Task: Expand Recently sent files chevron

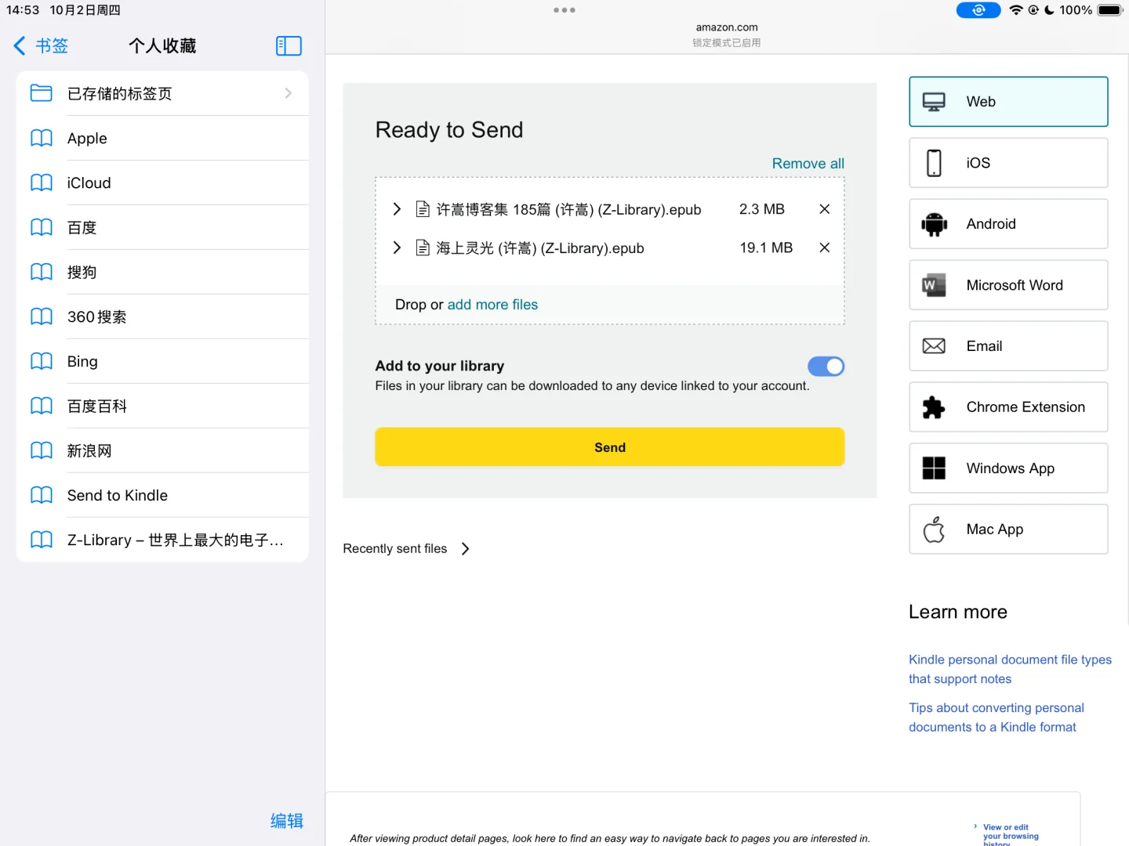Action: pyautogui.click(x=466, y=549)
